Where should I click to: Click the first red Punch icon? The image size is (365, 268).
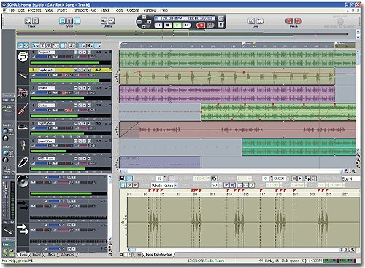pyautogui.click(x=289, y=21)
